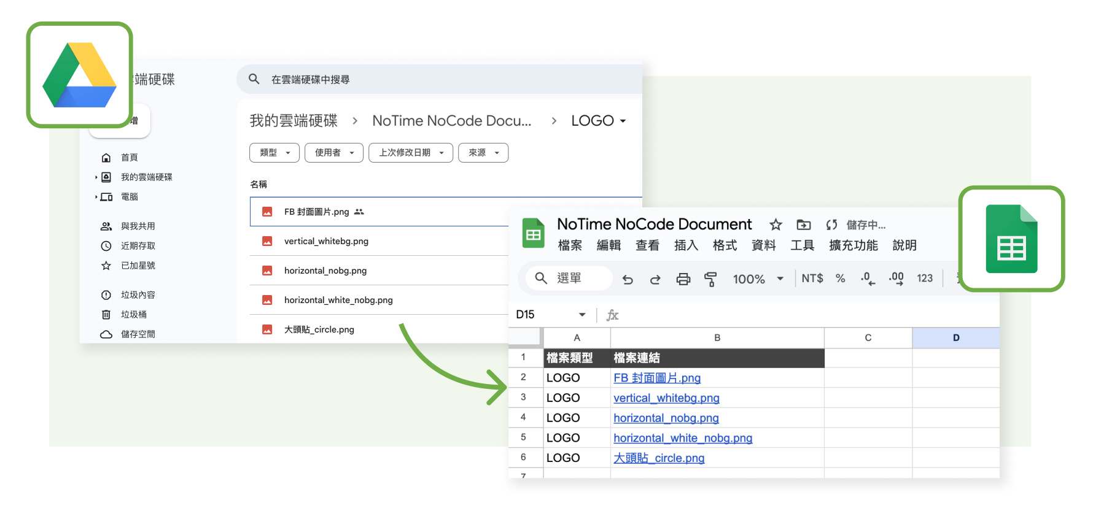Open Data (資料) menu in Sheets
Viewport: 1093px width, 519px height.
click(x=763, y=245)
